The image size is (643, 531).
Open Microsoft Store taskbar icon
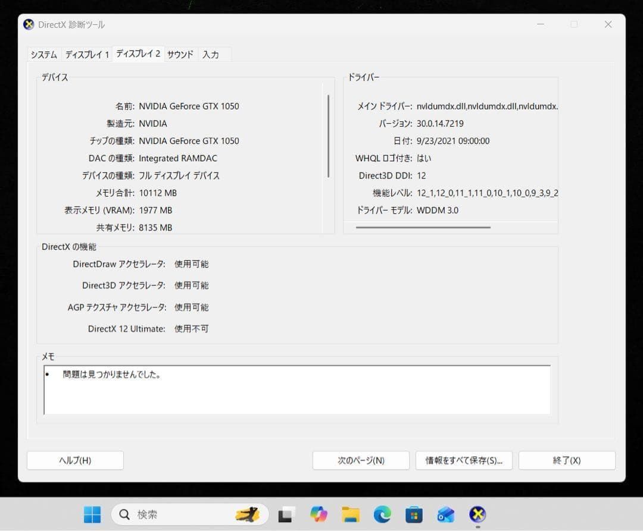point(414,514)
